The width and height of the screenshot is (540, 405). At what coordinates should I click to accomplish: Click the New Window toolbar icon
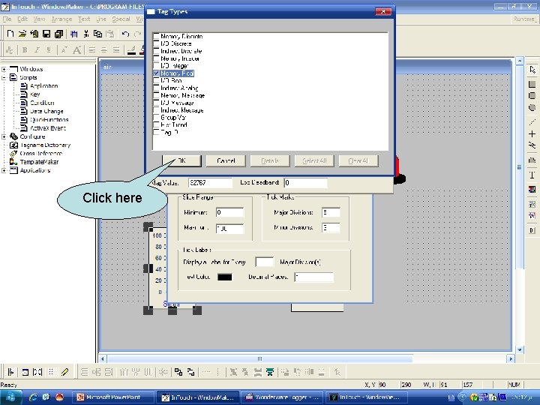10,34
